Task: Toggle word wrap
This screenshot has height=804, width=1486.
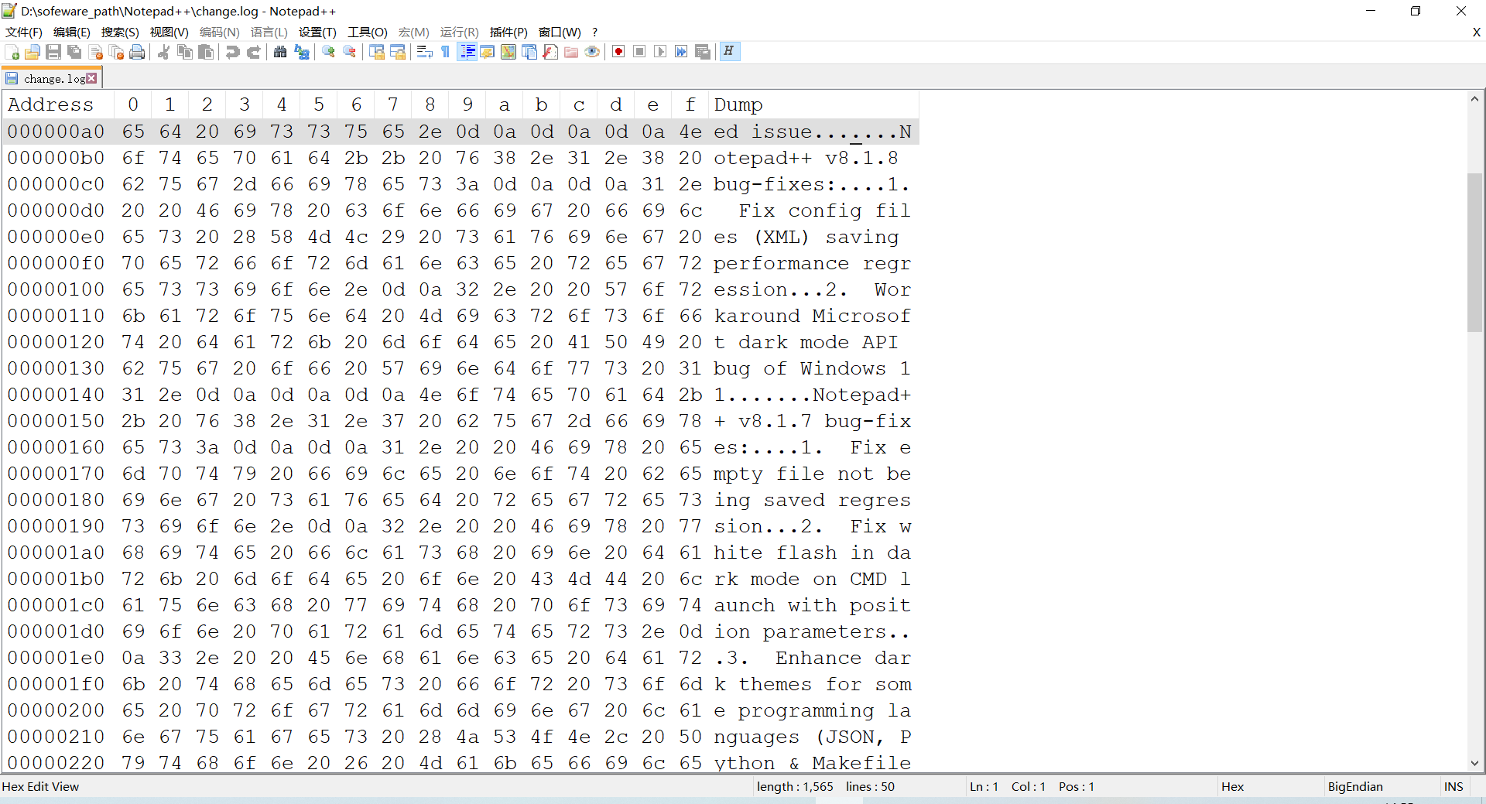Action: click(x=424, y=52)
